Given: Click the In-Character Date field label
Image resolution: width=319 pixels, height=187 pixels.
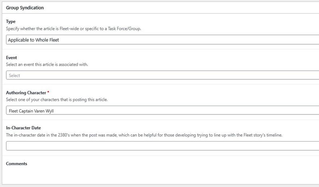Looking at the screenshot, I should coord(24,128).
